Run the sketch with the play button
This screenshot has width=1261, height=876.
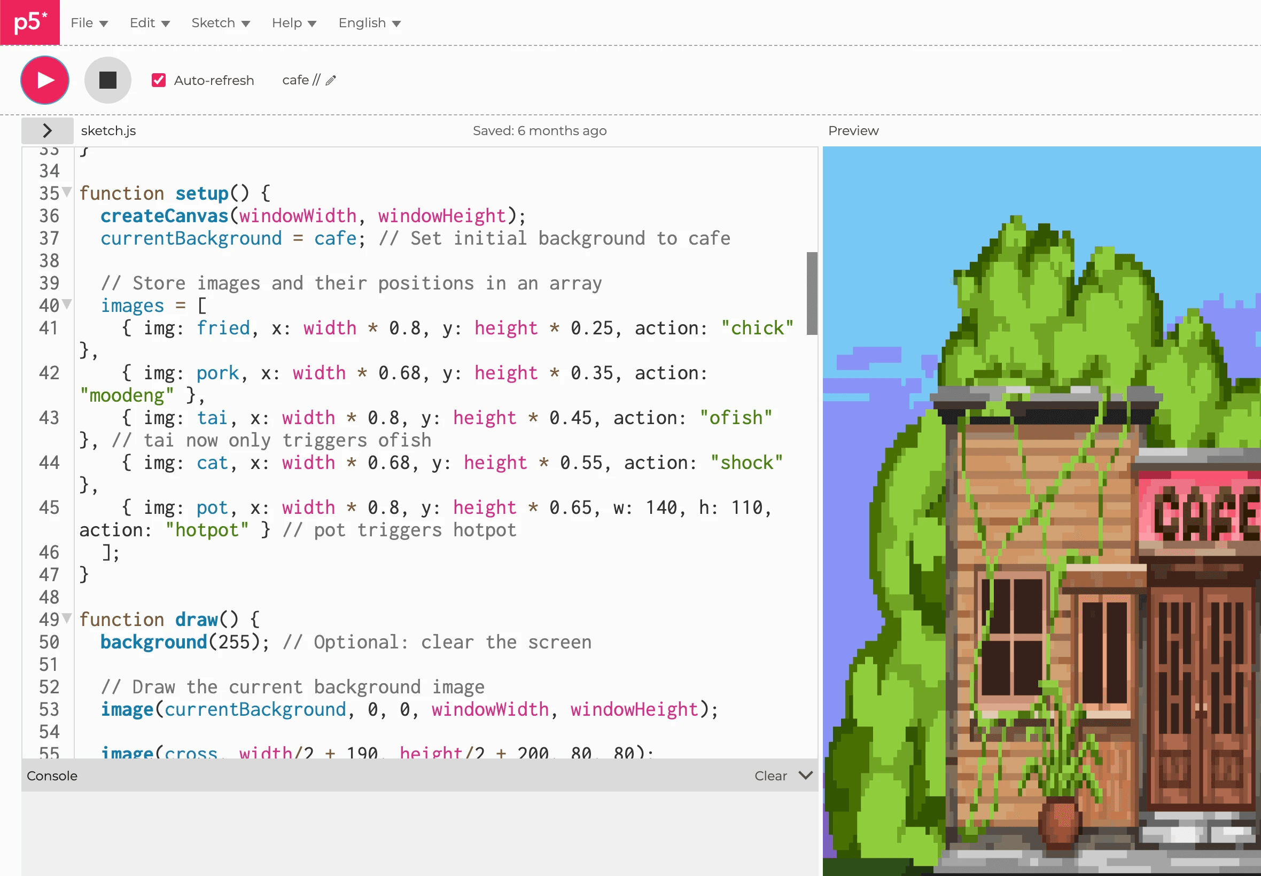(45, 80)
